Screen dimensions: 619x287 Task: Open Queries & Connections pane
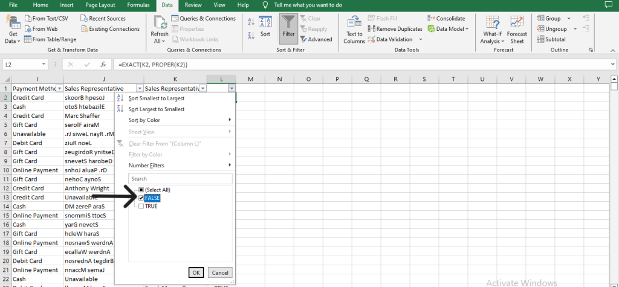(x=204, y=19)
